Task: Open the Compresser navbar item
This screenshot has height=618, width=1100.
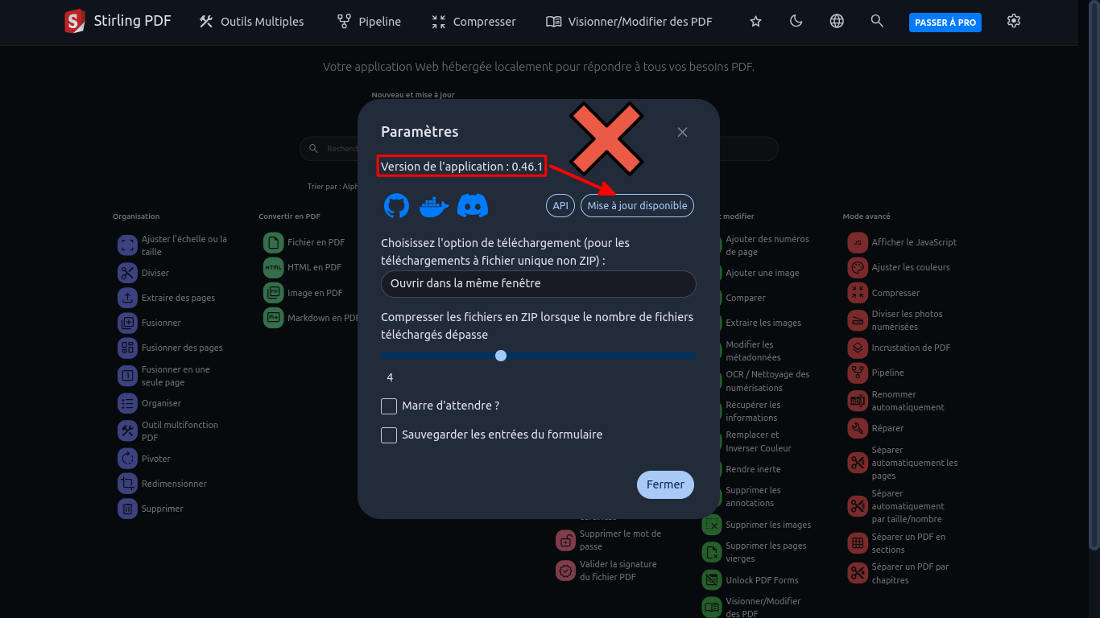Action: (x=473, y=22)
